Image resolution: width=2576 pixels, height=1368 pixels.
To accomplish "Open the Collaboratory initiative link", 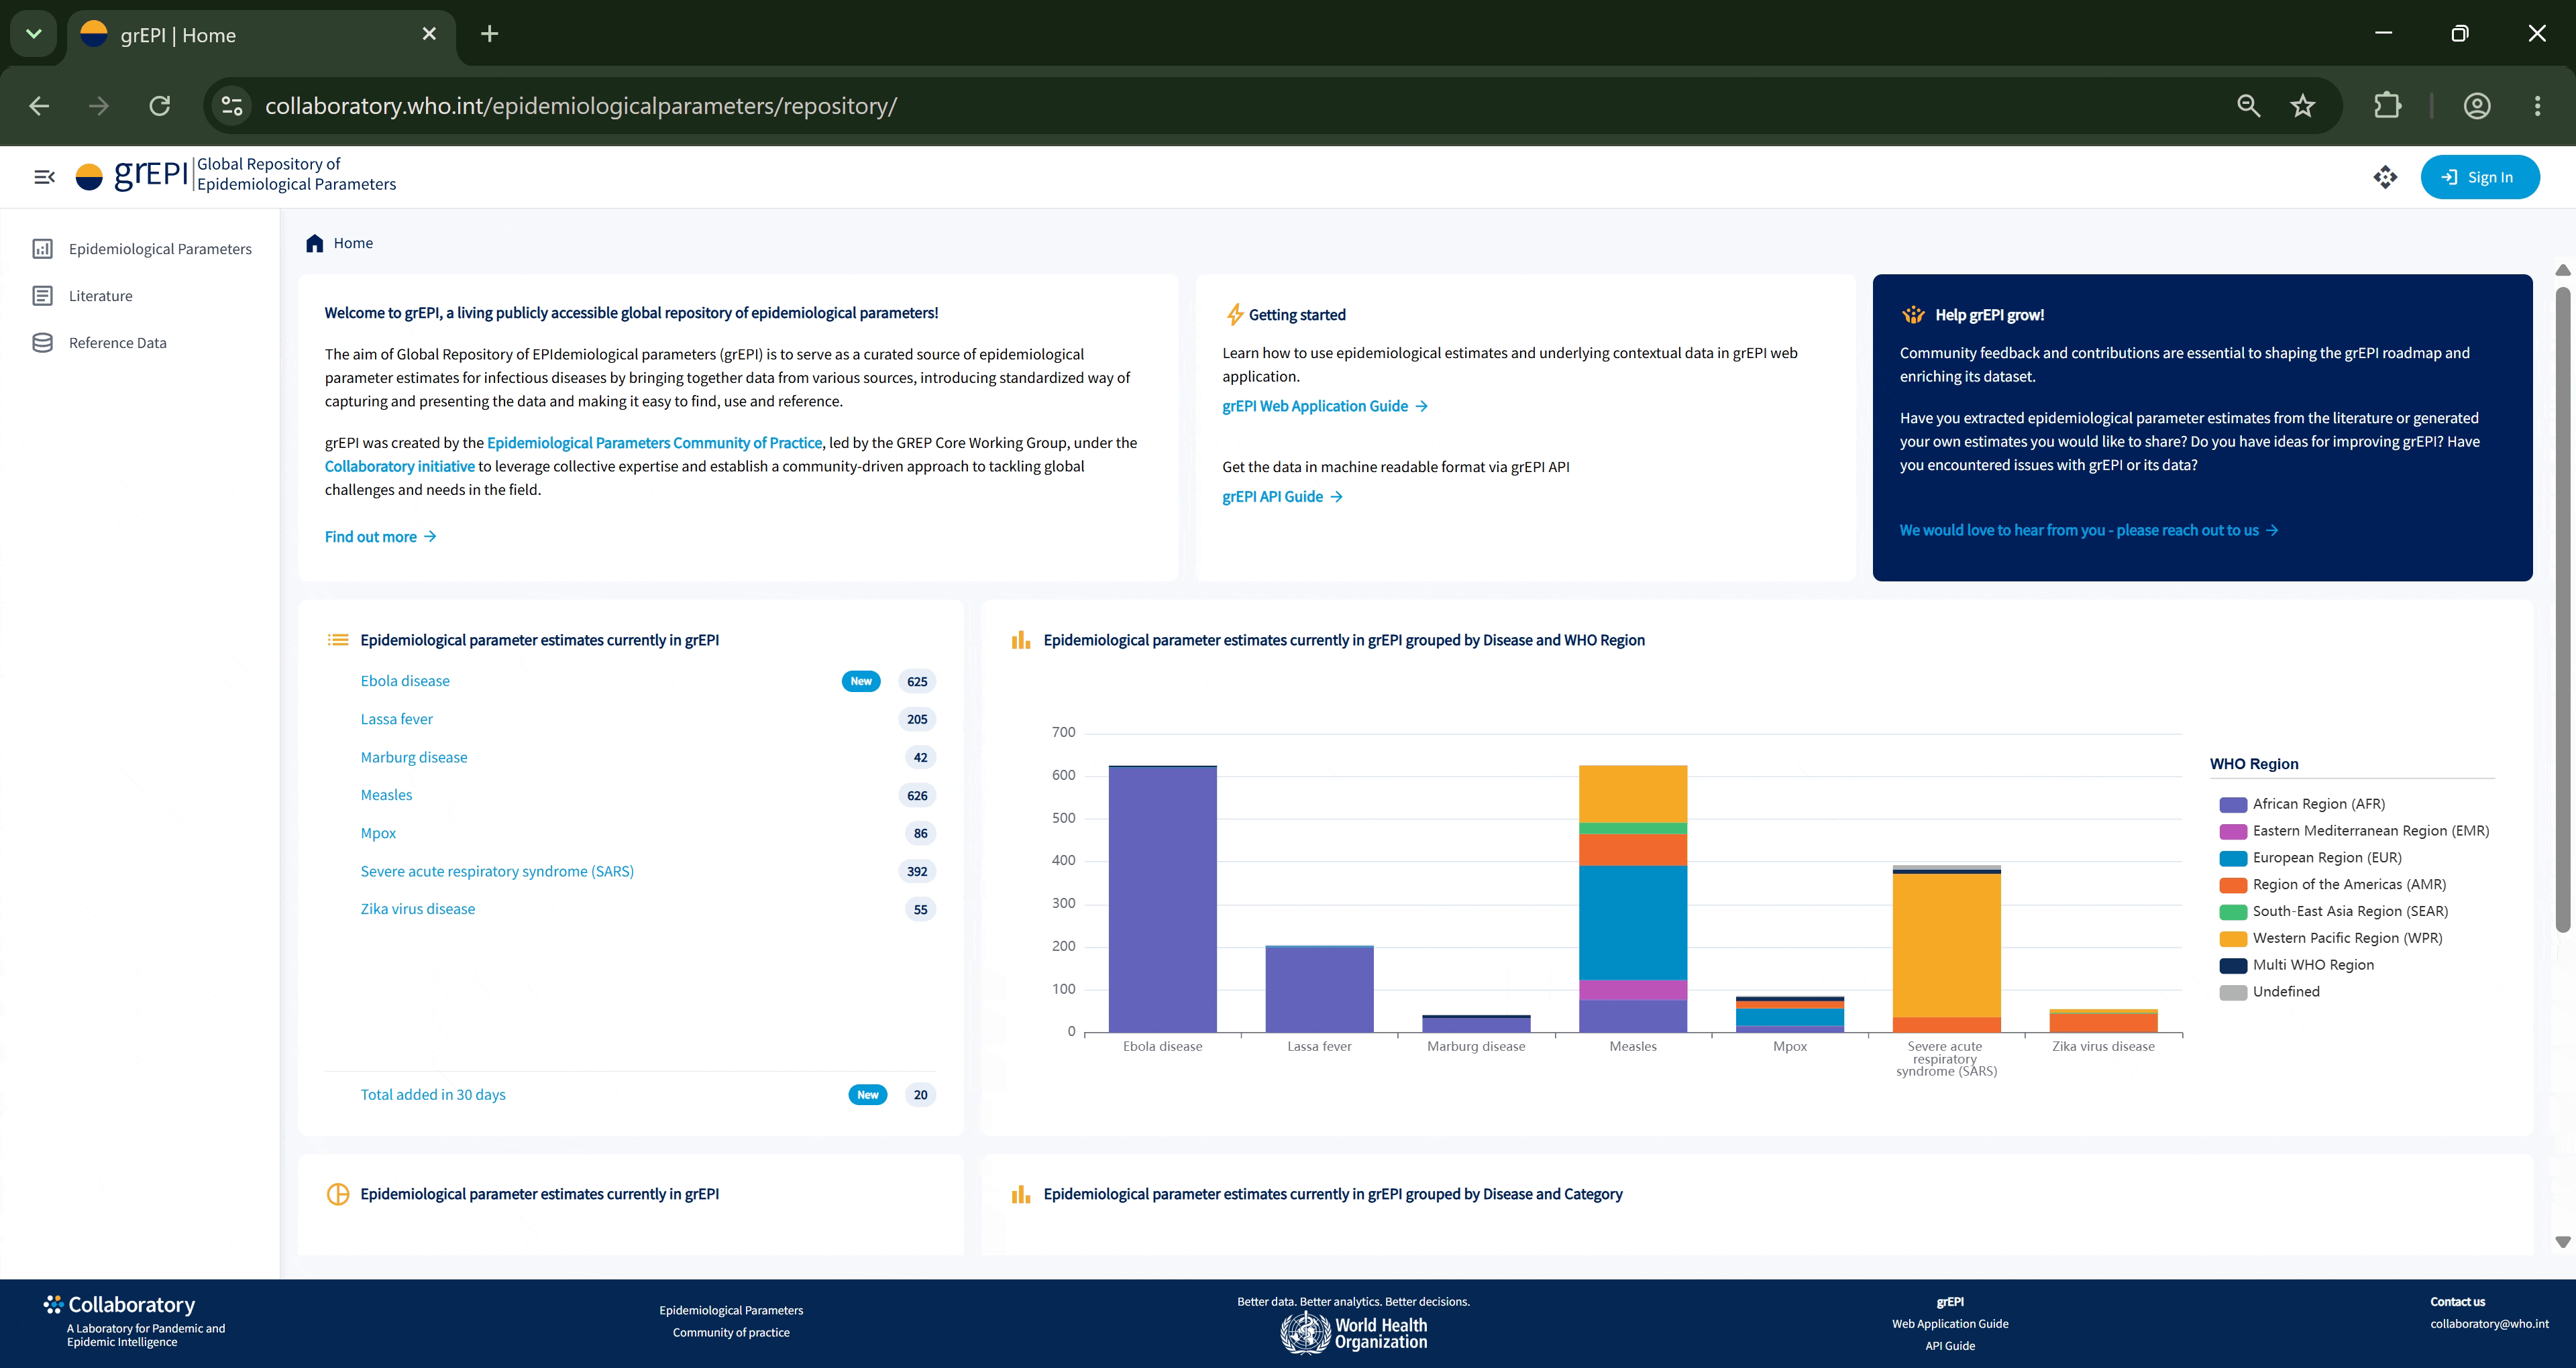I will [x=399, y=466].
